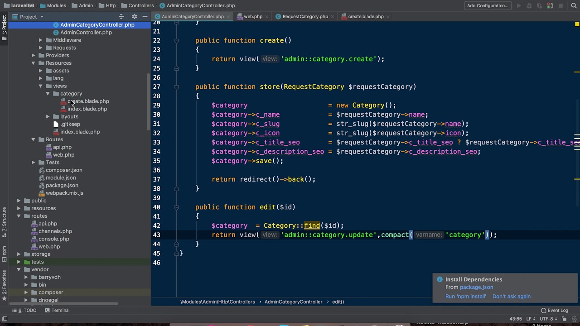Expand the layouts folder
Image resolution: width=580 pixels, height=326 pixels.
[x=48, y=116]
